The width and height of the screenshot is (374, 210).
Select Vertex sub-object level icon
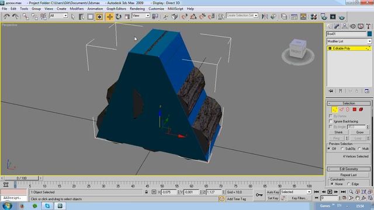point(335,110)
